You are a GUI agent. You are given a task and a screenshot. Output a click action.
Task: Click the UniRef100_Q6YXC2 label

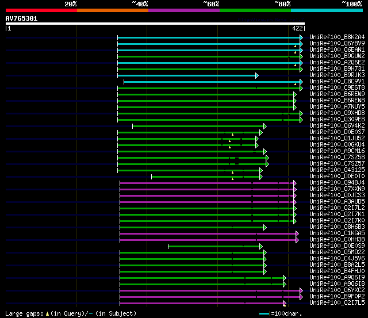point(337,290)
